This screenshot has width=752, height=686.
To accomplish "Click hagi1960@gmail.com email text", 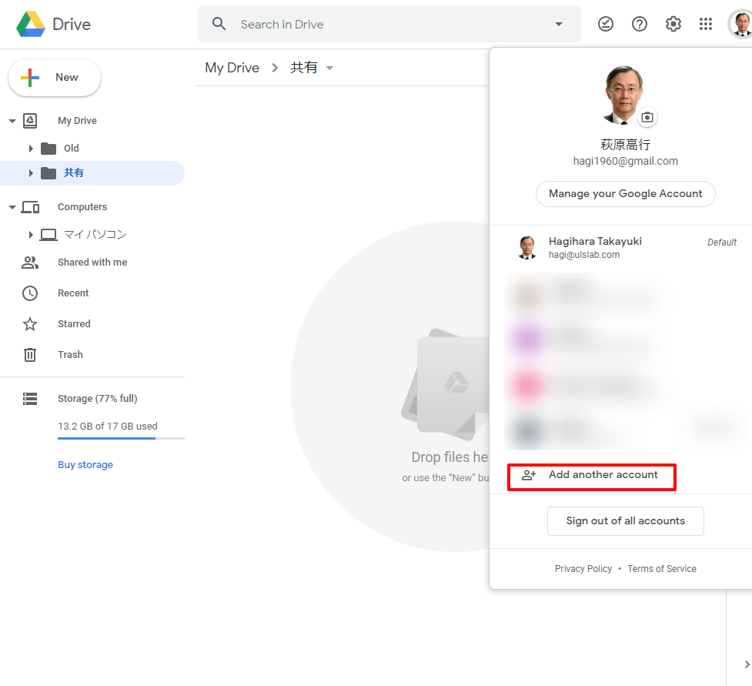I will (x=626, y=161).
